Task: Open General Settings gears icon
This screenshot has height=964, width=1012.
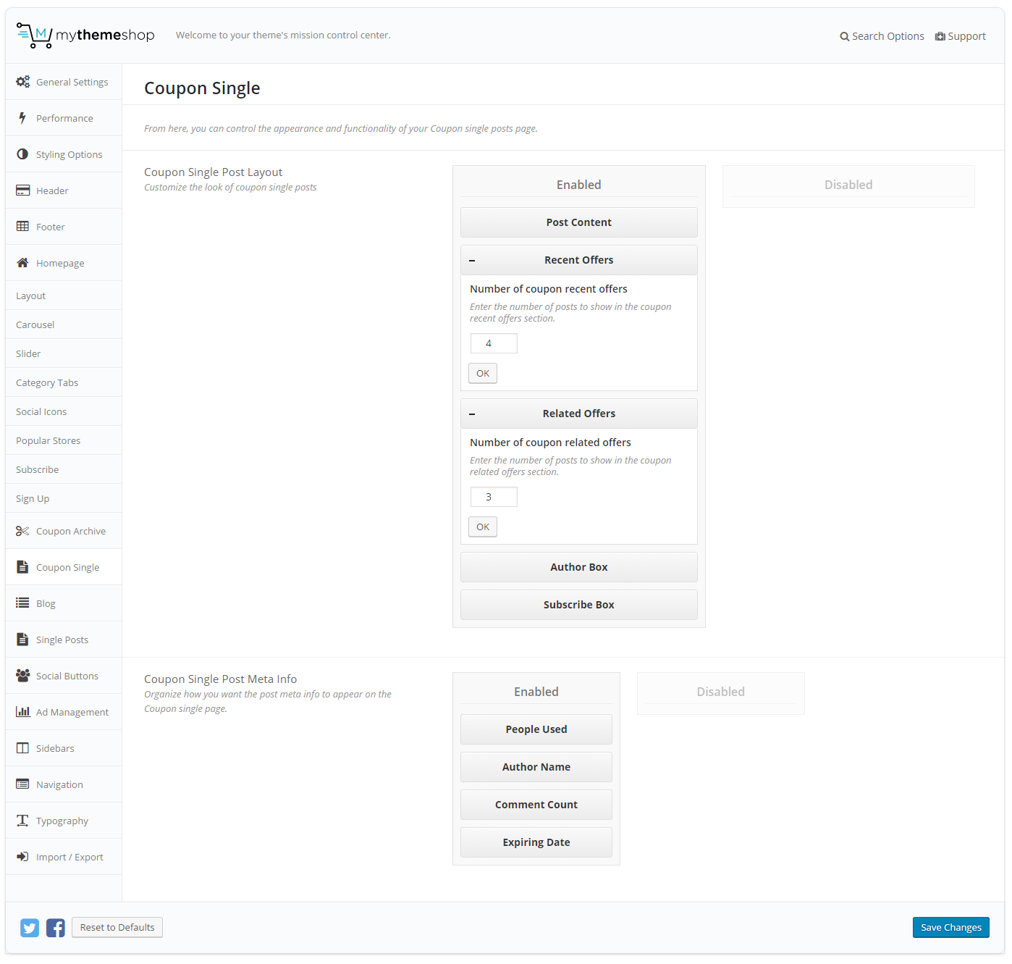Action: pyautogui.click(x=23, y=82)
